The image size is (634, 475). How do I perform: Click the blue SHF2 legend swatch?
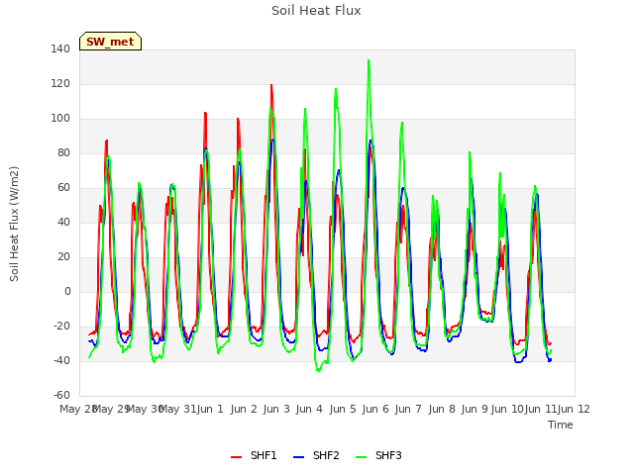coord(298,457)
